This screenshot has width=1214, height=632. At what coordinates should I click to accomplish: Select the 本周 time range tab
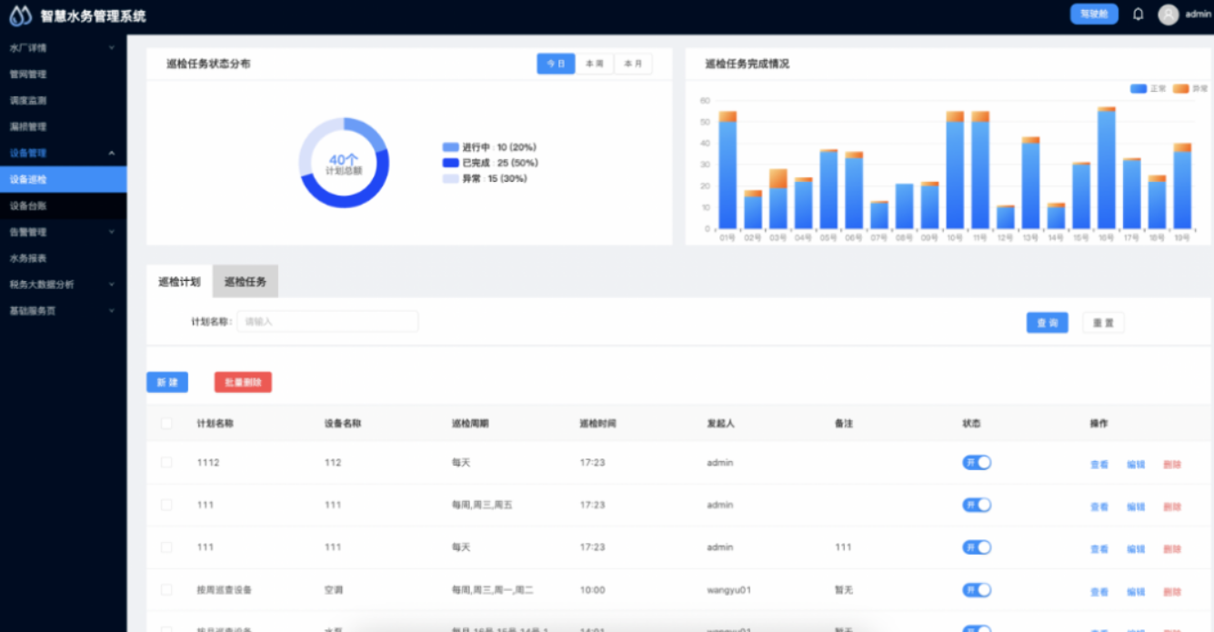(594, 64)
